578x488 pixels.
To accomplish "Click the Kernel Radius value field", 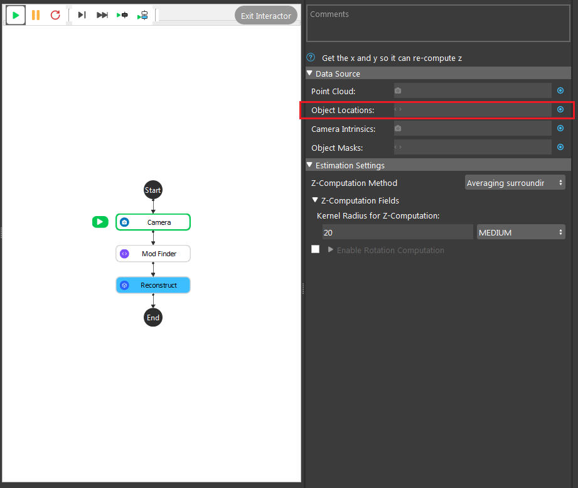I will [397, 232].
